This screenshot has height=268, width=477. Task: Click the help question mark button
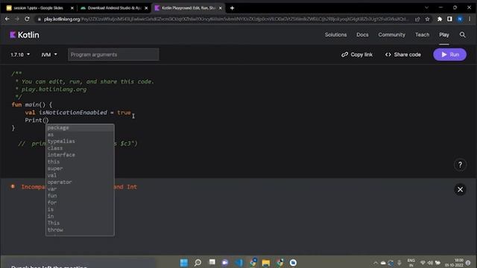coord(460,165)
